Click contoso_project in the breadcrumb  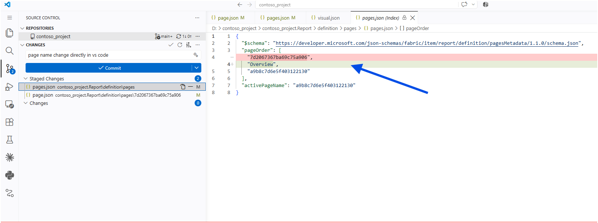[x=239, y=28]
